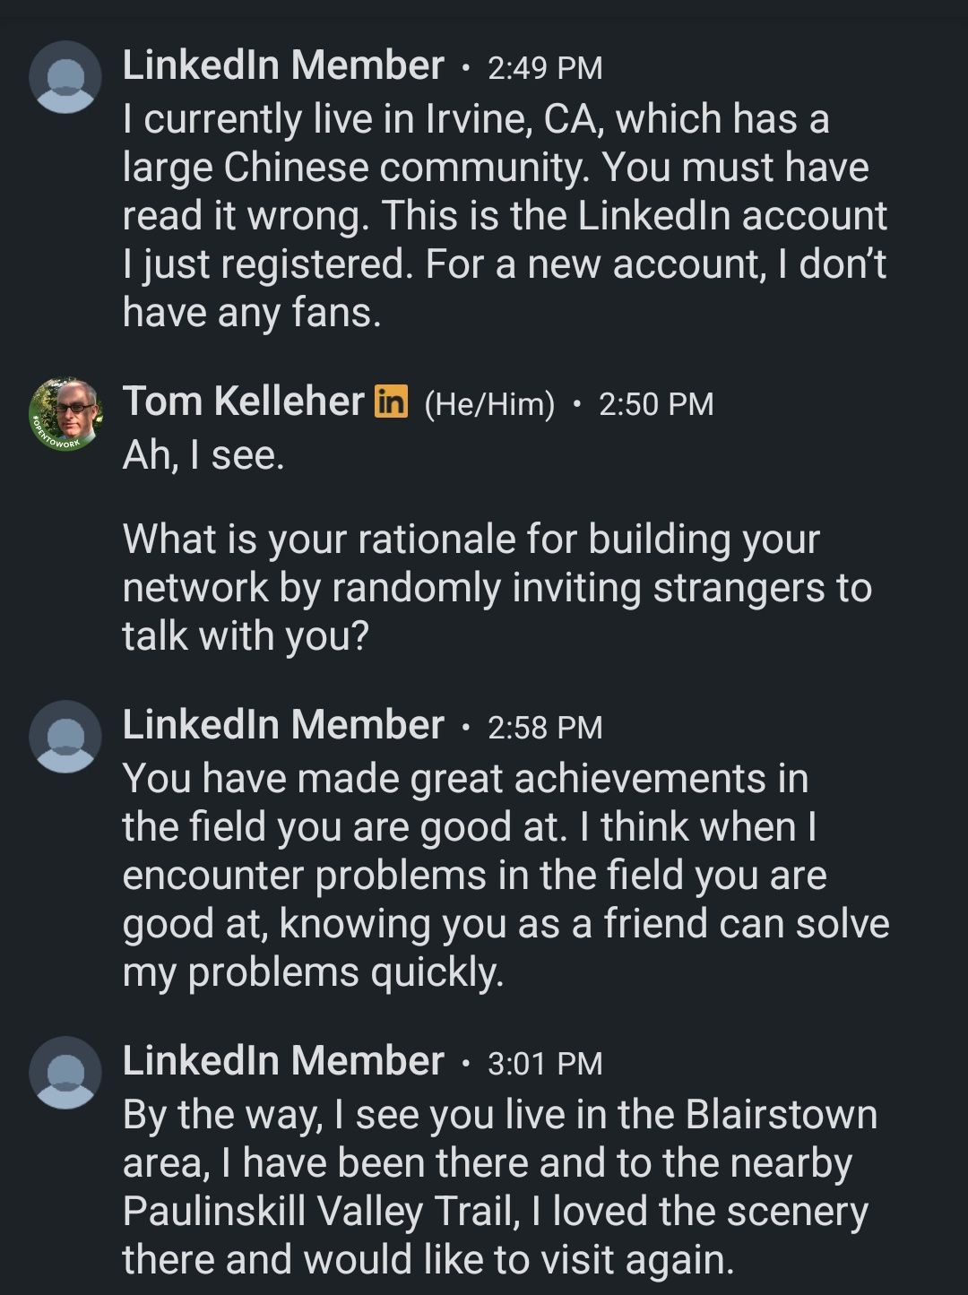Select the "What is your rationale" paragraph
Viewport: 968px width, 1295px height.
click(497, 588)
